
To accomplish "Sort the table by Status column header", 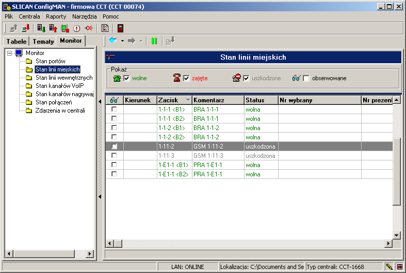I will 261,100.
